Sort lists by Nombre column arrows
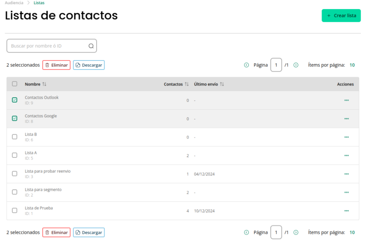Screen dimensions: 368x246 tap(44, 84)
